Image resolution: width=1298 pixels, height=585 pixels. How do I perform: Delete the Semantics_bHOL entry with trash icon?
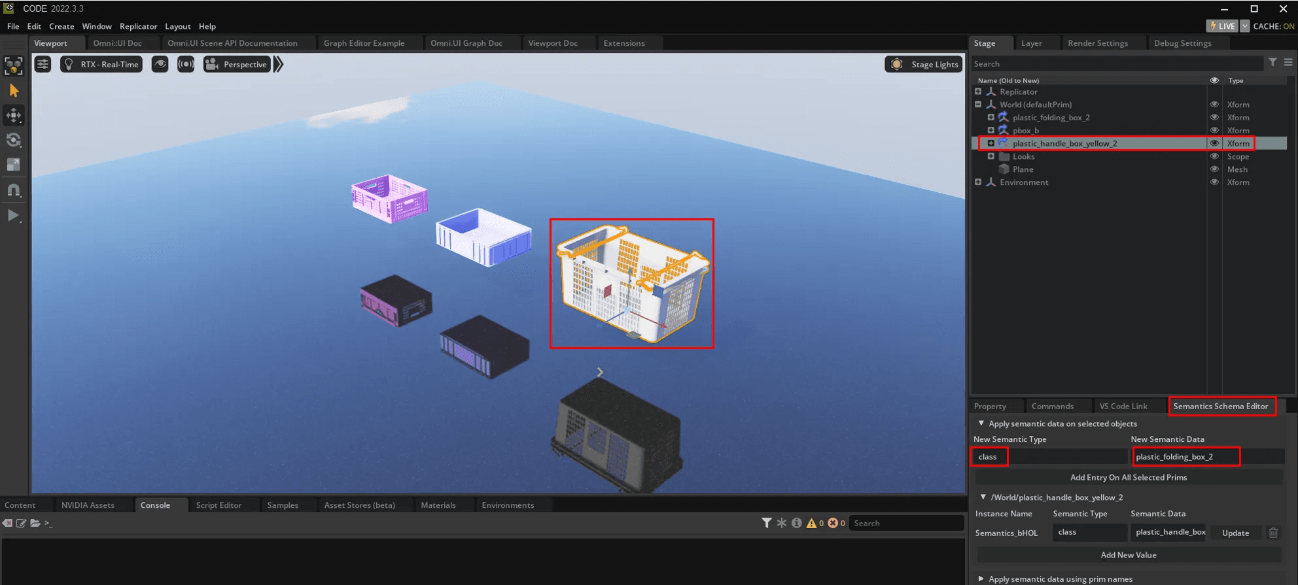tap(1273, 533)
